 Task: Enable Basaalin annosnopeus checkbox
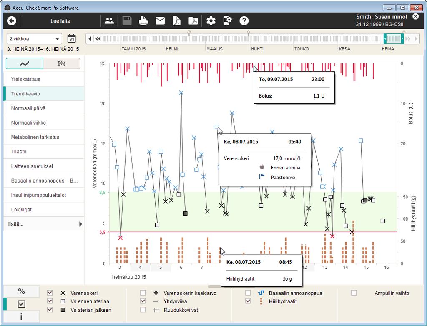(248, 293)
